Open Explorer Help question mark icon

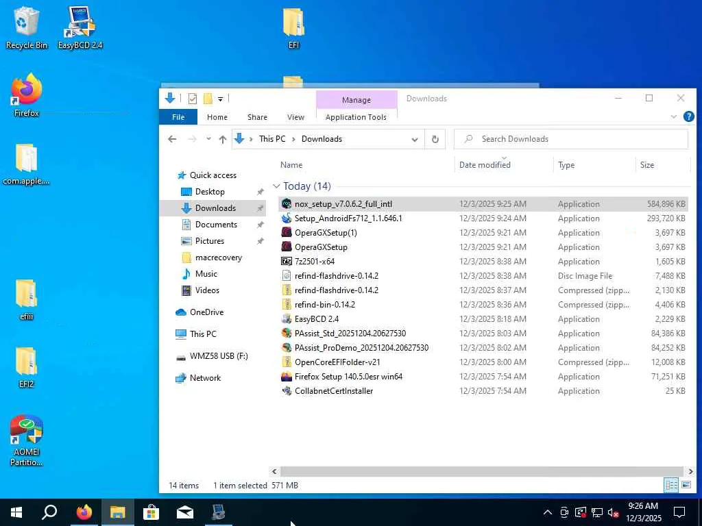point(688,116)
